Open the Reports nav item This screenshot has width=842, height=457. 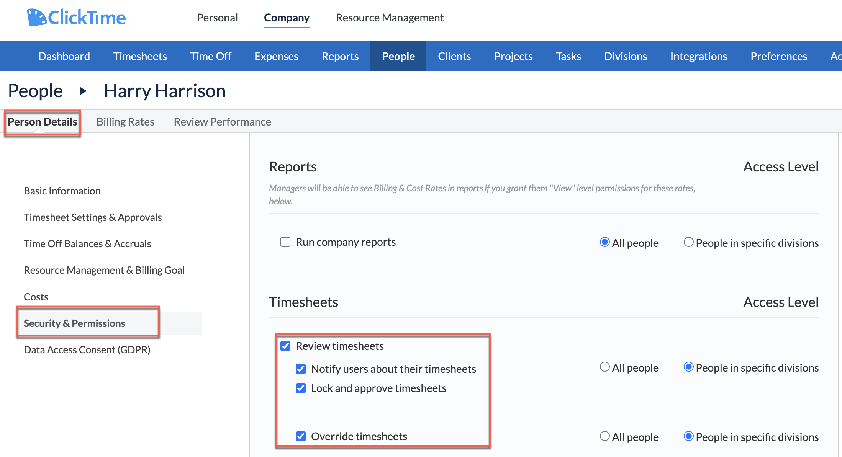pos(340,56)
